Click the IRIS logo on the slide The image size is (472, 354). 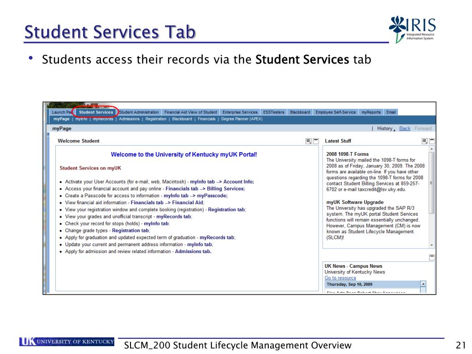click(x=412, y=29)
